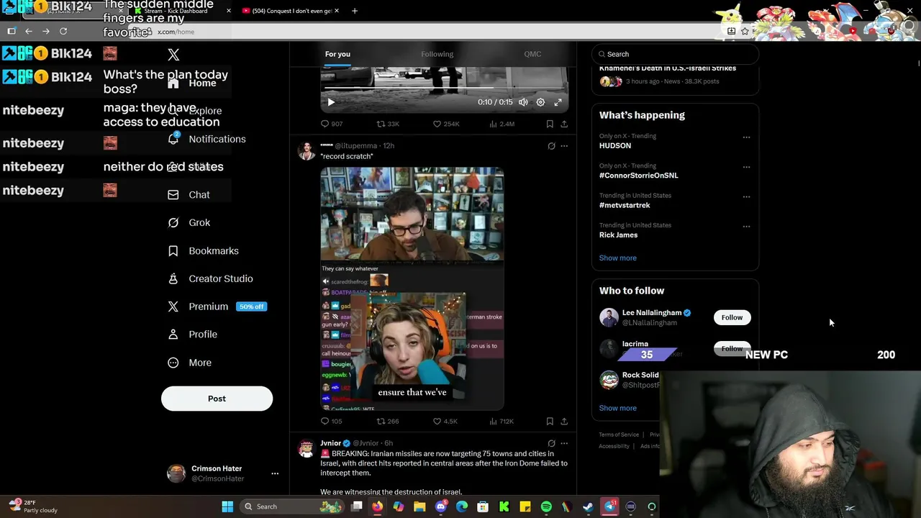Open Discord from the taskbar
Image resolution: width=921 pixels, height=518 pixels.
coord(441,506)
